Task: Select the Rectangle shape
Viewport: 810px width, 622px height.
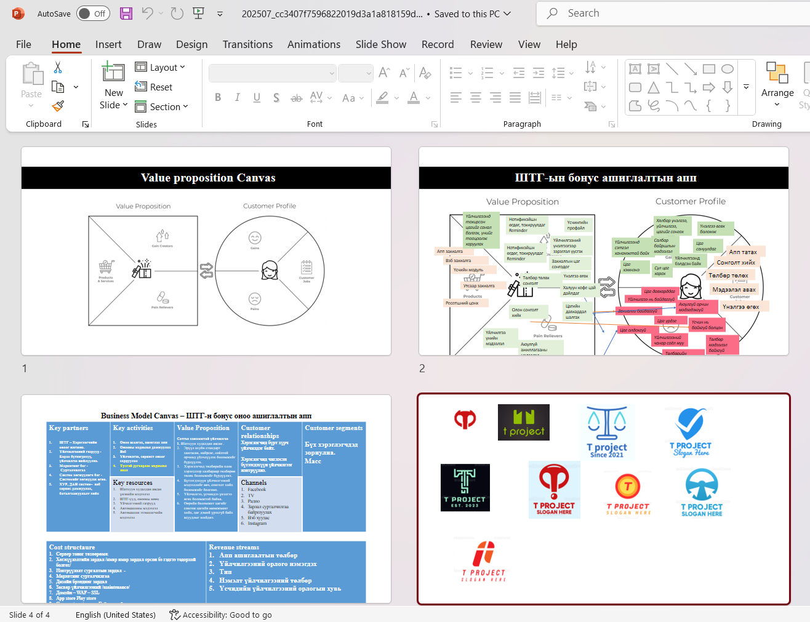Action: point(709,69)
